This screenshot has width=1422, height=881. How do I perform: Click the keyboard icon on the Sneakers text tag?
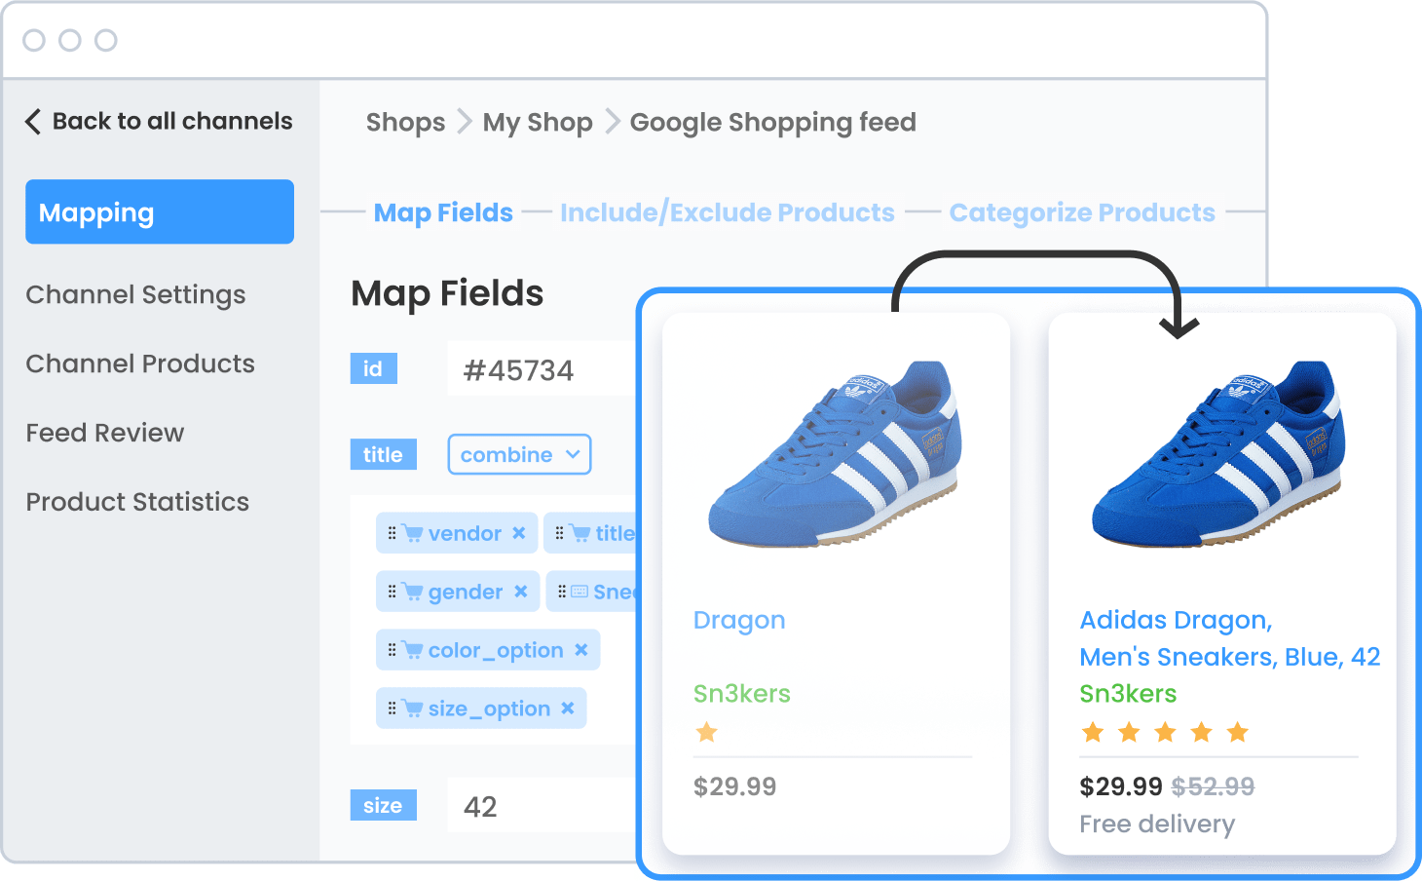pos(580,592)
